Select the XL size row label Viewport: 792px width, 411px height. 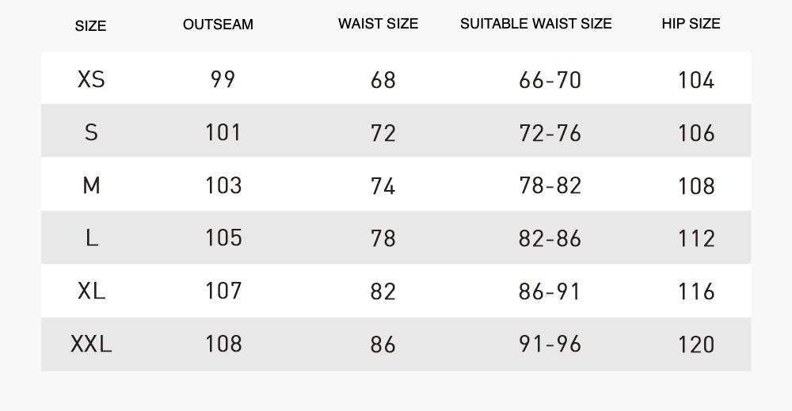pyautogui.click(x=91, y=291)
